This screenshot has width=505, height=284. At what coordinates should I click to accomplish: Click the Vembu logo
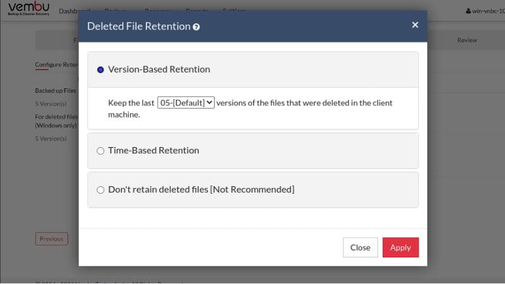click(27, 8)
